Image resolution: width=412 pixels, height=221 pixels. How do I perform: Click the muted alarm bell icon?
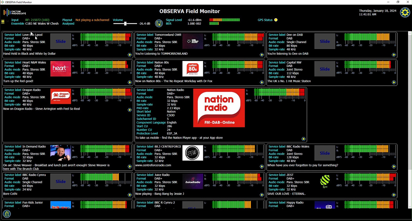[7, 214]
